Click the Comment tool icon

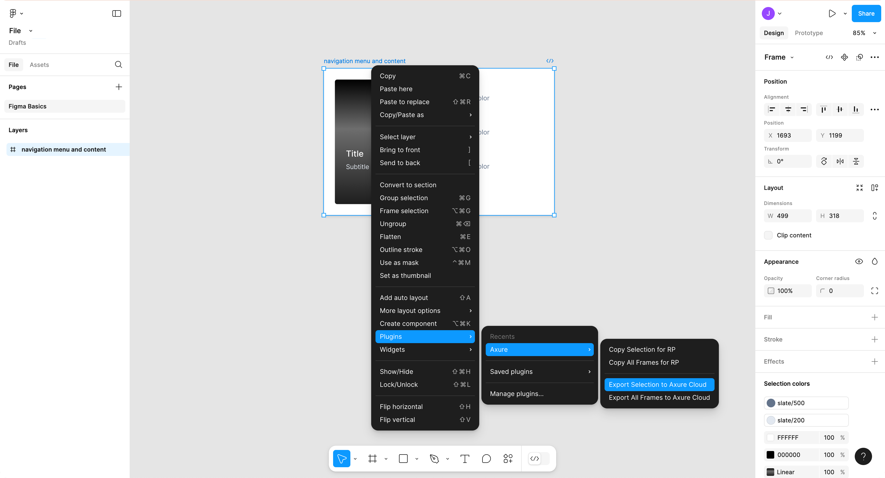[x=486, y=458]
